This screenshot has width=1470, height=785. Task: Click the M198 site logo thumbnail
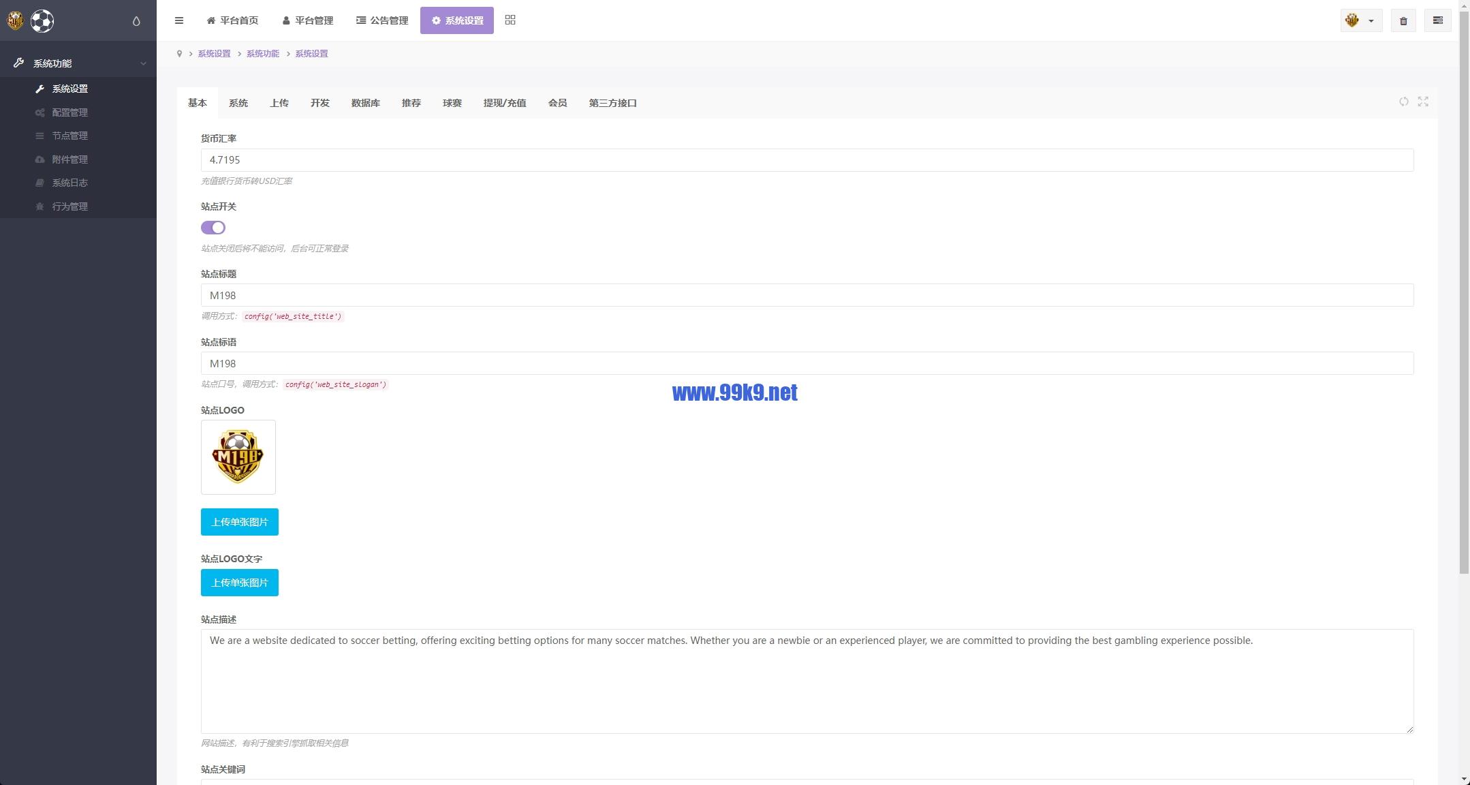(238, 457)
